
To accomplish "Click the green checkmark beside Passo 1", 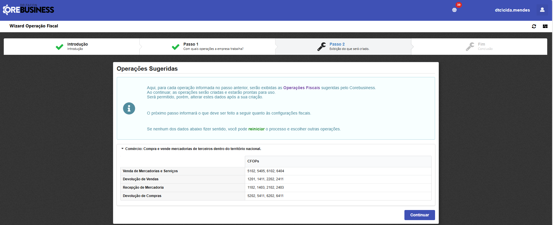I will pyautogui.click(x=175, y=47).
